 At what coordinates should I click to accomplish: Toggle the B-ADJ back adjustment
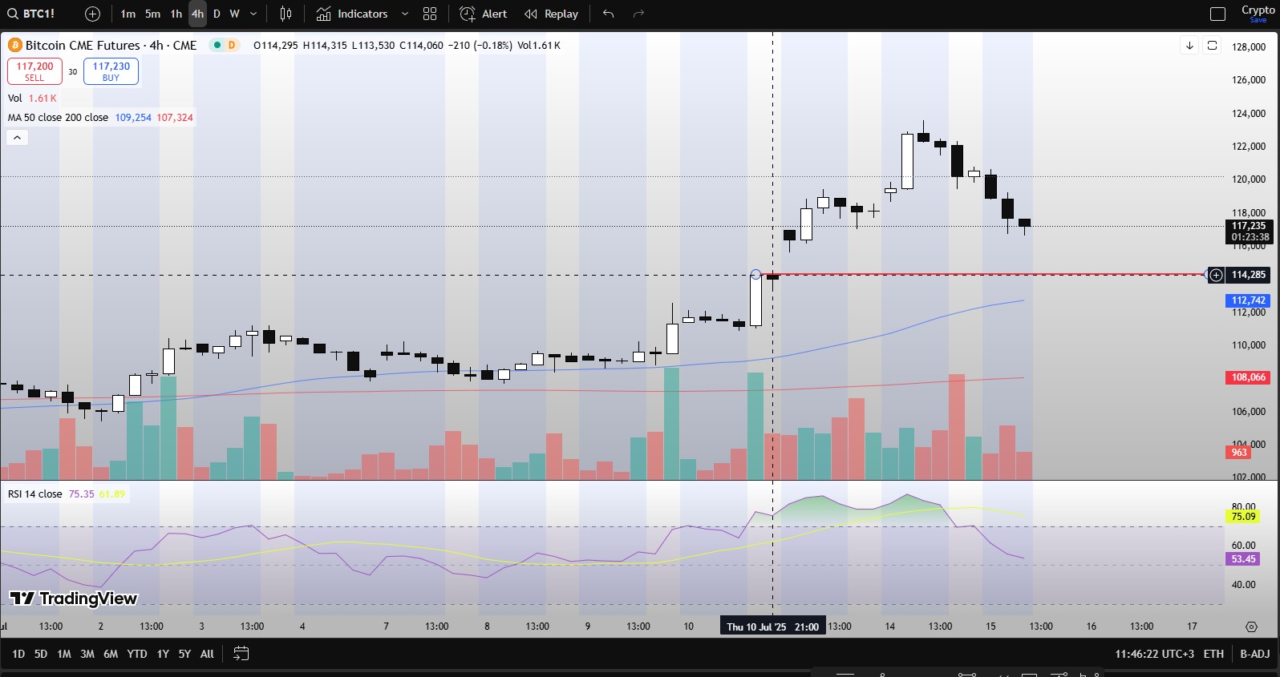coord(1255,654)
